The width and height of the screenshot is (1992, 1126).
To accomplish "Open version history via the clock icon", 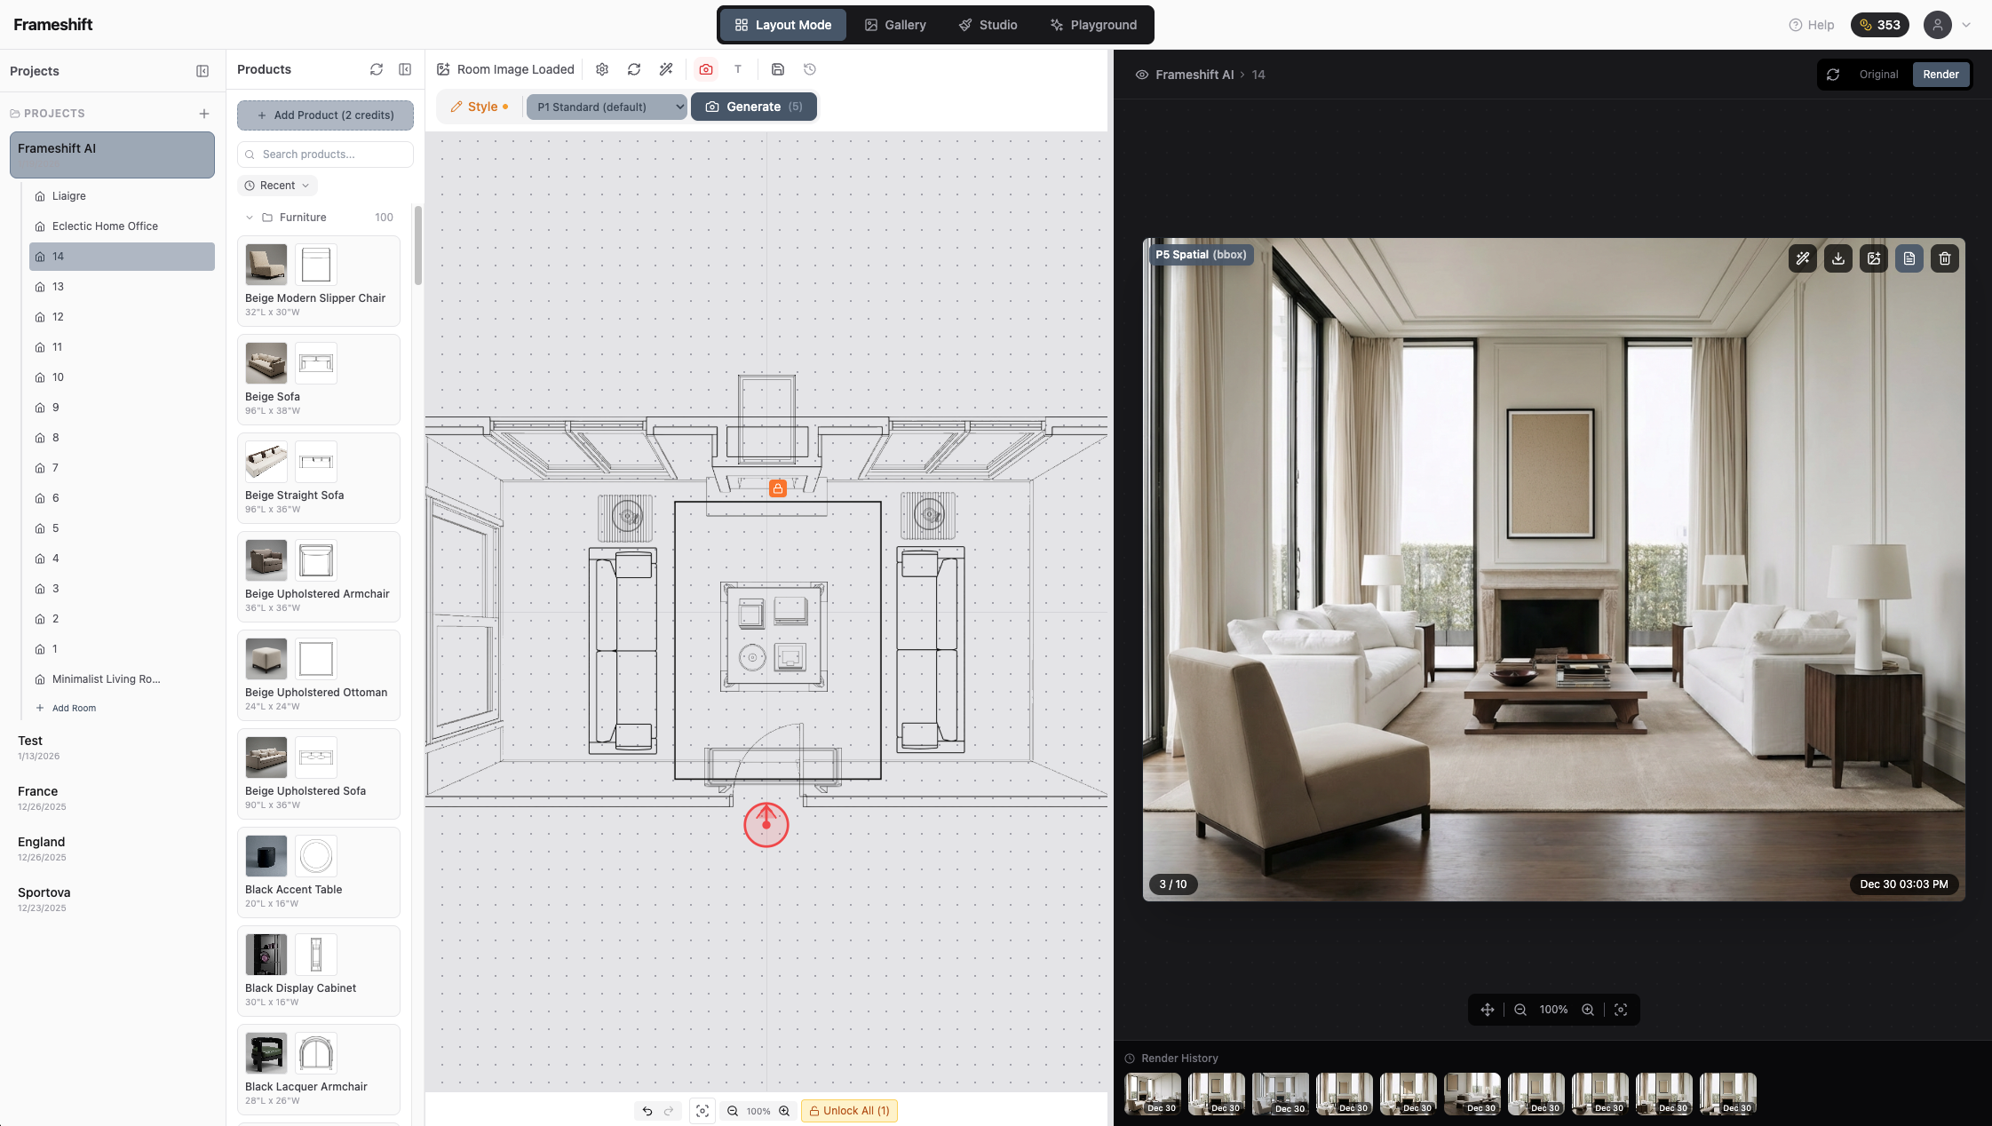I will (809, 68).
